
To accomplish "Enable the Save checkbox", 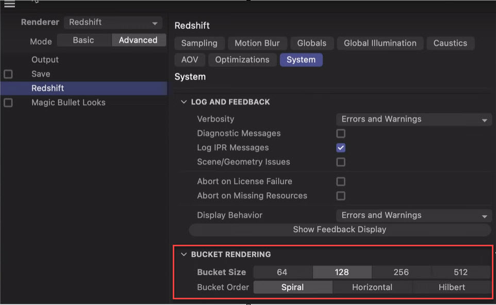I will (8, 74).
